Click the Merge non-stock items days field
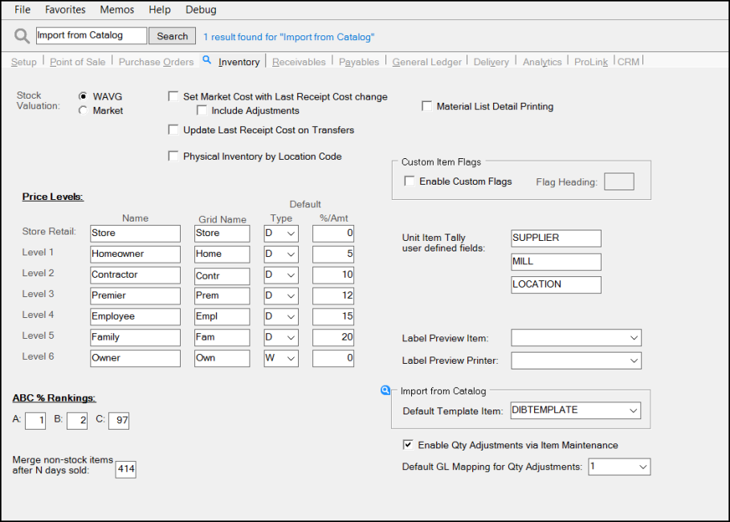The image size is (730, 522). click(125, 468)
